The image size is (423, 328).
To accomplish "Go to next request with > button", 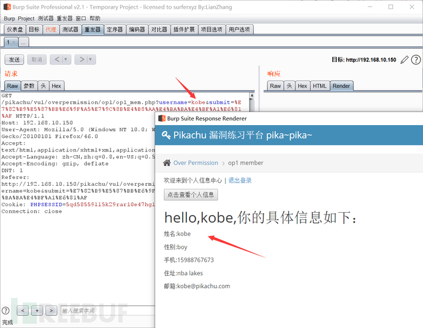I will click(x=82, y=59).
